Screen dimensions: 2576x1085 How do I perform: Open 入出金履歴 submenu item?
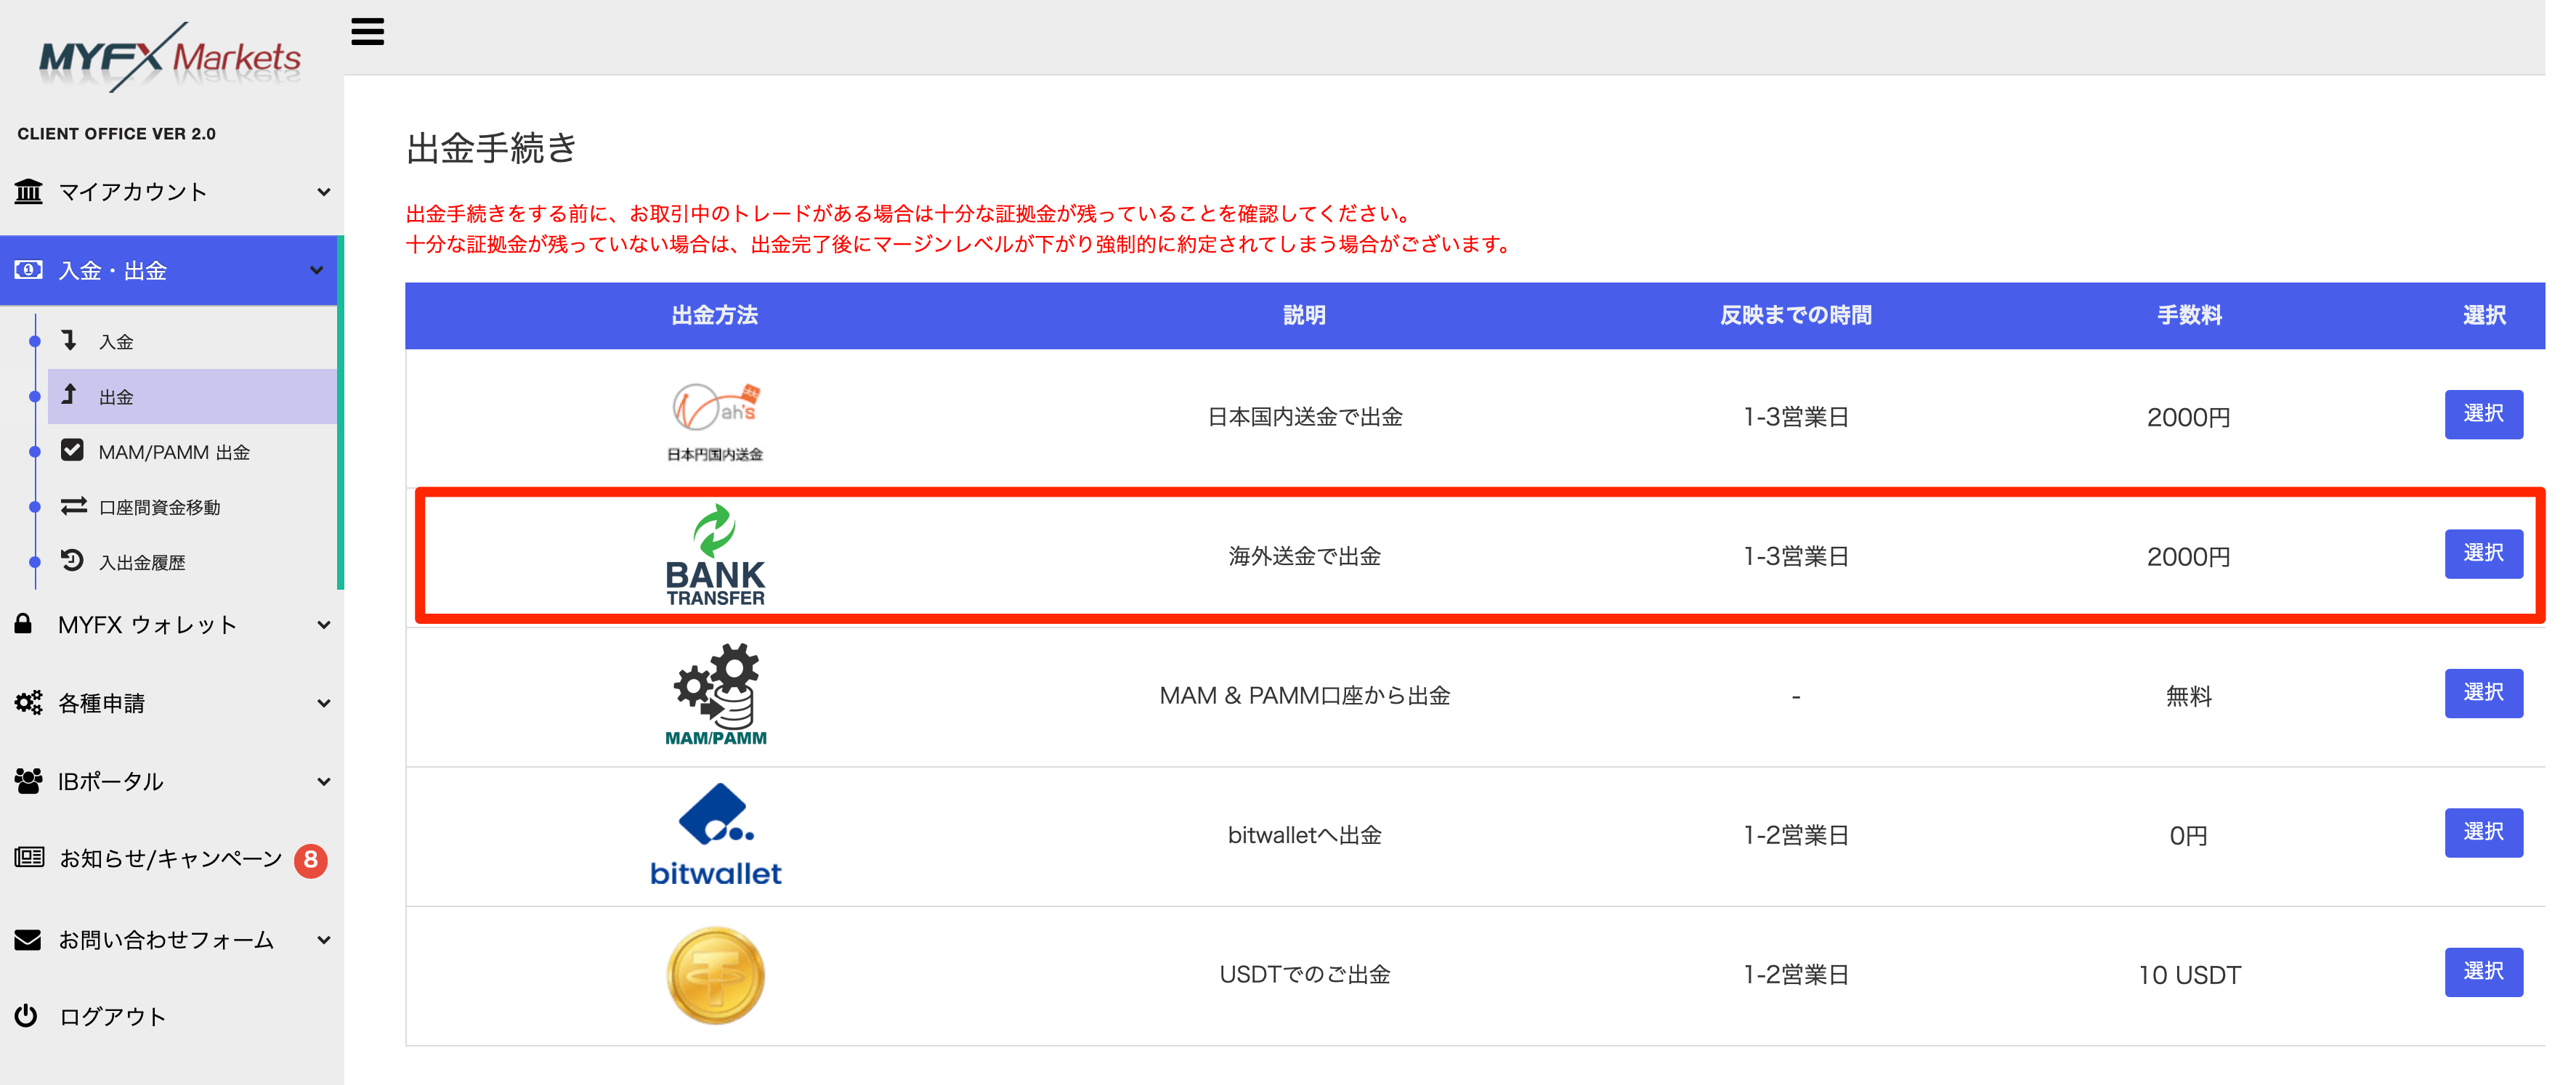pyautogui.click(x=192, y=562)
